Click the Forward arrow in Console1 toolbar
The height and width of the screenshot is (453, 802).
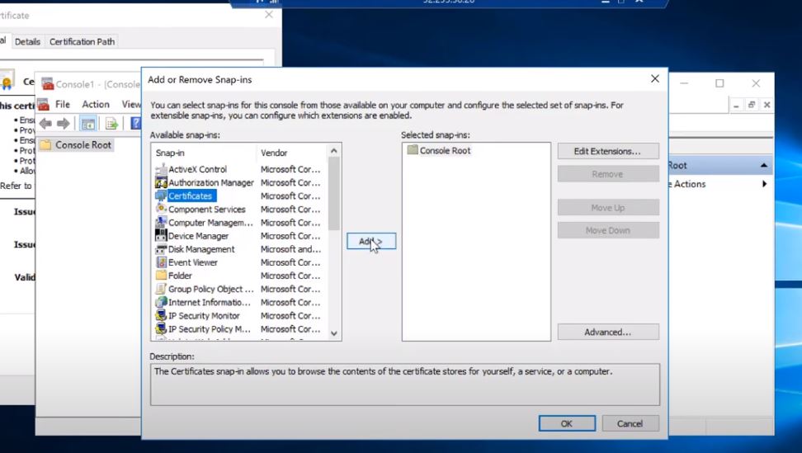tap(64, 123)
